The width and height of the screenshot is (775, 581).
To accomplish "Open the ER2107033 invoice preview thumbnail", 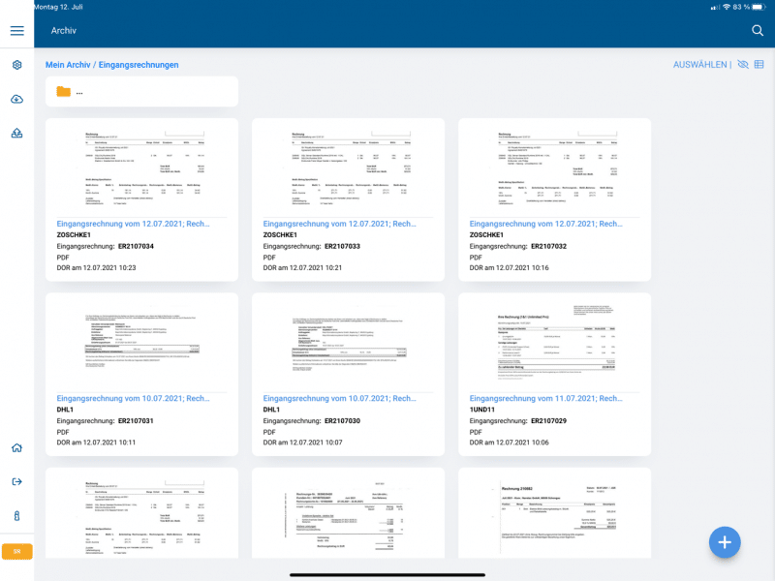I will tap(348, 167).
